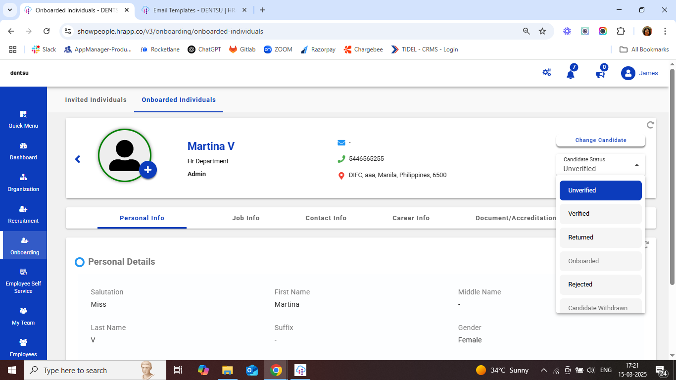Viewport: 676px width, 380px height.
Task: Click the announcements megaphone icon
Action: (x=600, y=74)
